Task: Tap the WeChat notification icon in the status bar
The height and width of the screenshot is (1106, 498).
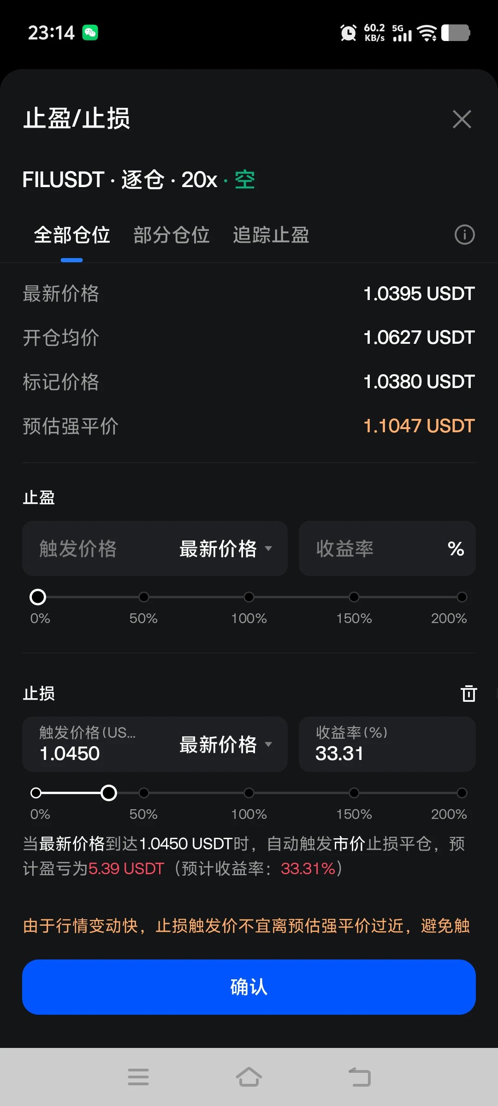Action: coord(90,33)
